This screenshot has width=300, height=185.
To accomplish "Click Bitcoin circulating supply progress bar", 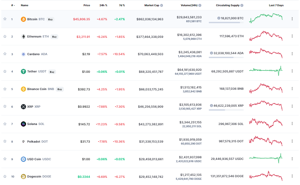I will [226, 23].
